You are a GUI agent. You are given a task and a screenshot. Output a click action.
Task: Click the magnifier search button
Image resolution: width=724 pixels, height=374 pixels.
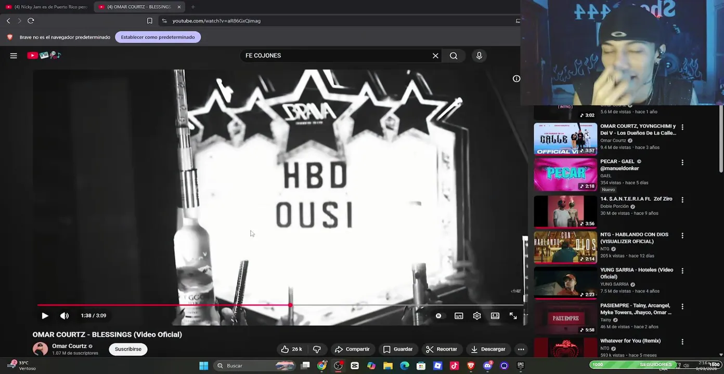click(454, 56)
